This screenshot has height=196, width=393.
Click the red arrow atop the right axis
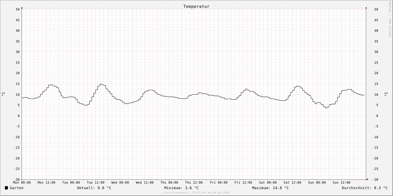click(366, 8)
